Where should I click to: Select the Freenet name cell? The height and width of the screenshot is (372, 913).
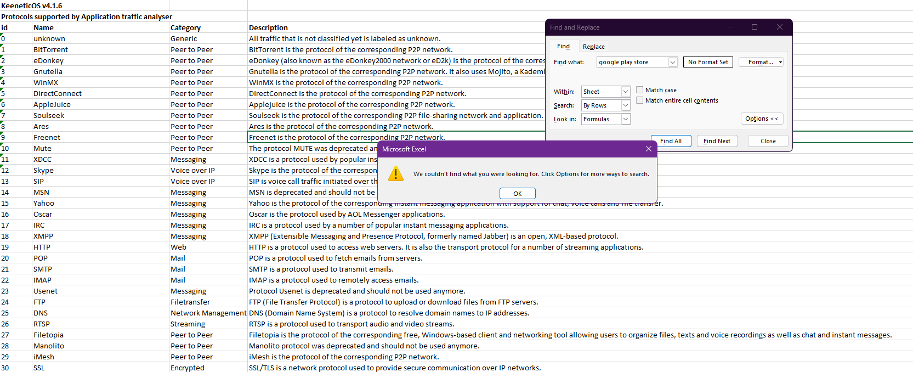pos(100,137)
